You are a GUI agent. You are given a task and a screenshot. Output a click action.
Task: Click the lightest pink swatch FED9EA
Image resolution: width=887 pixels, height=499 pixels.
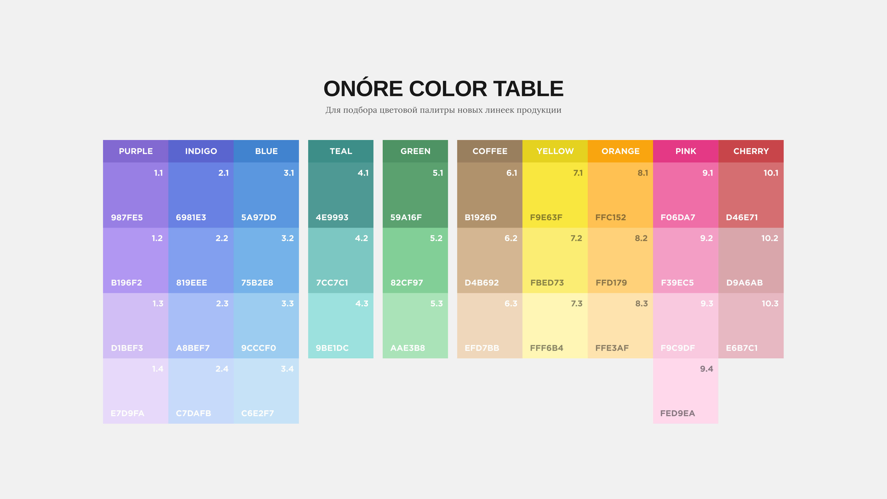click(x=685, y=391)
